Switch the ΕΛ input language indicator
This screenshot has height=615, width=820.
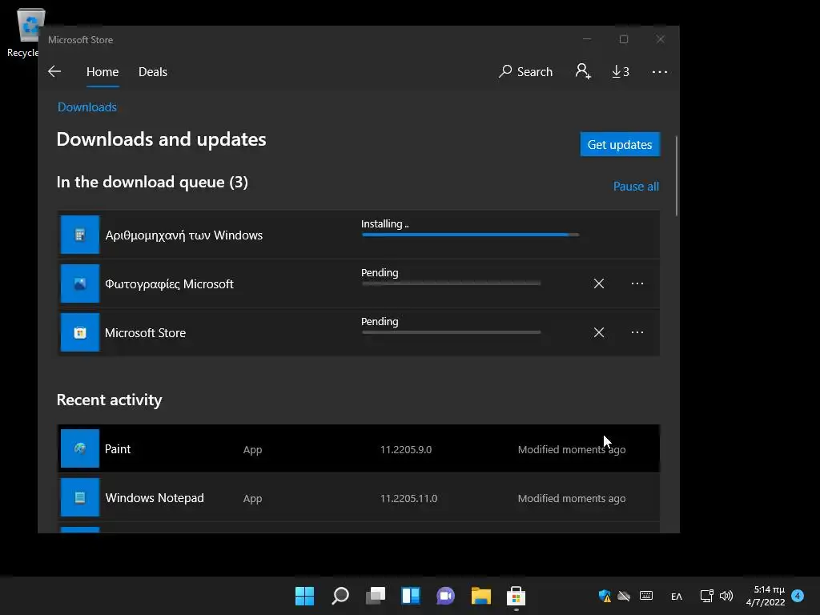pos(677,596)
